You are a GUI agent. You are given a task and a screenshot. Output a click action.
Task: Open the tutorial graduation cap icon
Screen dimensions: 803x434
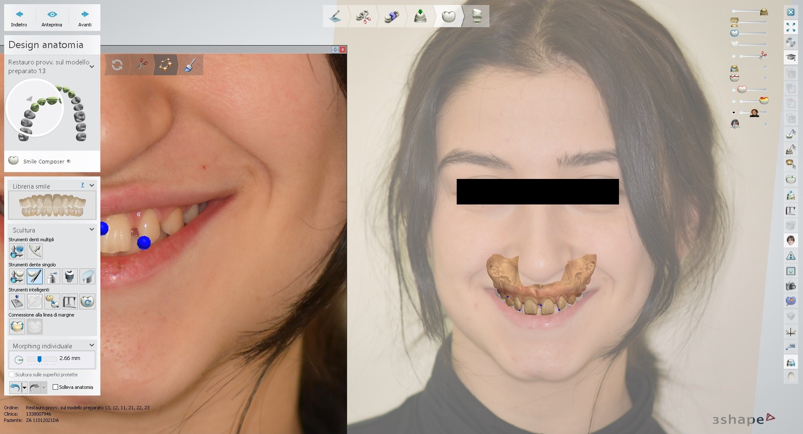tap(790, 57)
